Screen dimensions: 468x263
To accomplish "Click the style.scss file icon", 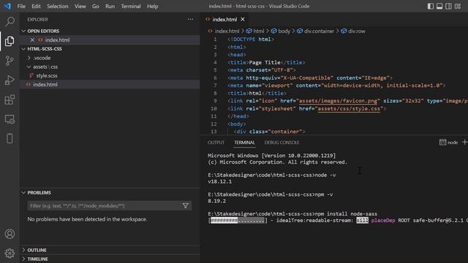I will 31,76.
